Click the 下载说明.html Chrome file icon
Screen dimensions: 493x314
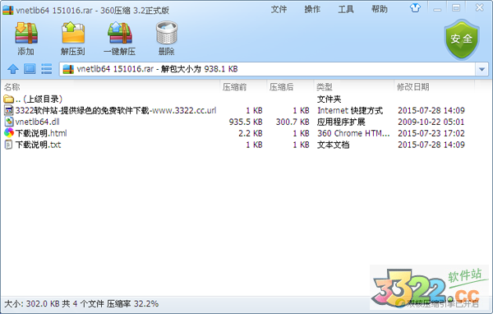(x=9, y=133)
